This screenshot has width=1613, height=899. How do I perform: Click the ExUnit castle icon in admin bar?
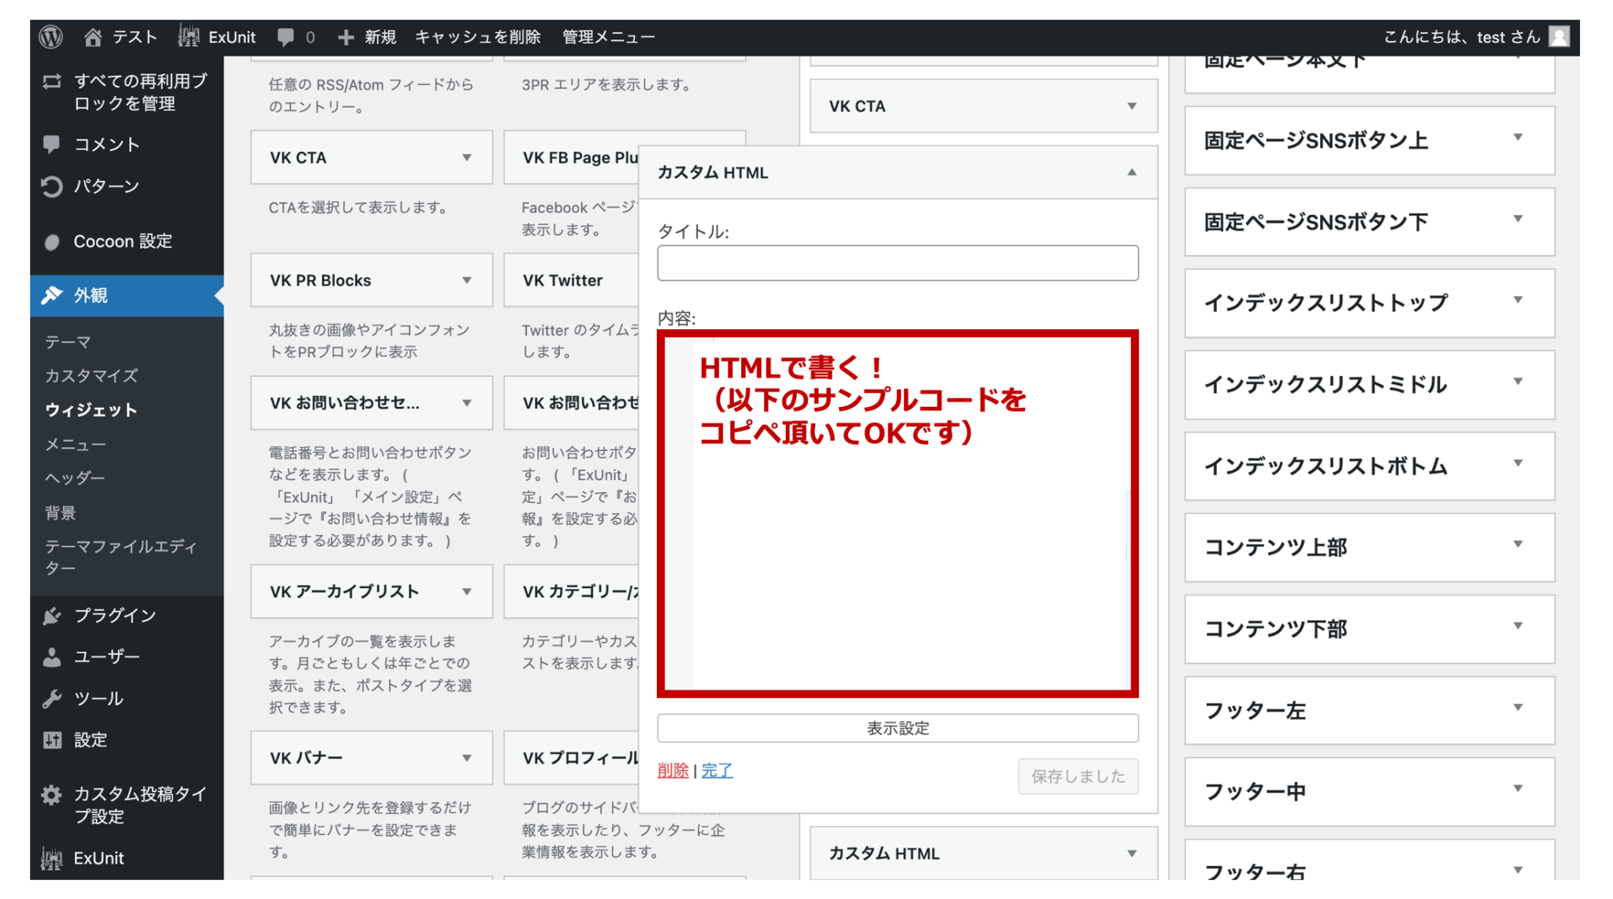tap(187, 36)
